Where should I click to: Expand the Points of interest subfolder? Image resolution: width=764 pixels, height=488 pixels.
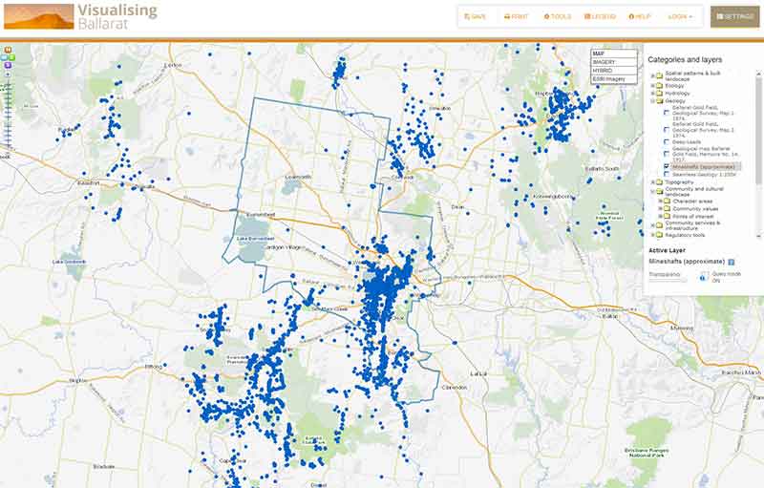coord(660,216)
